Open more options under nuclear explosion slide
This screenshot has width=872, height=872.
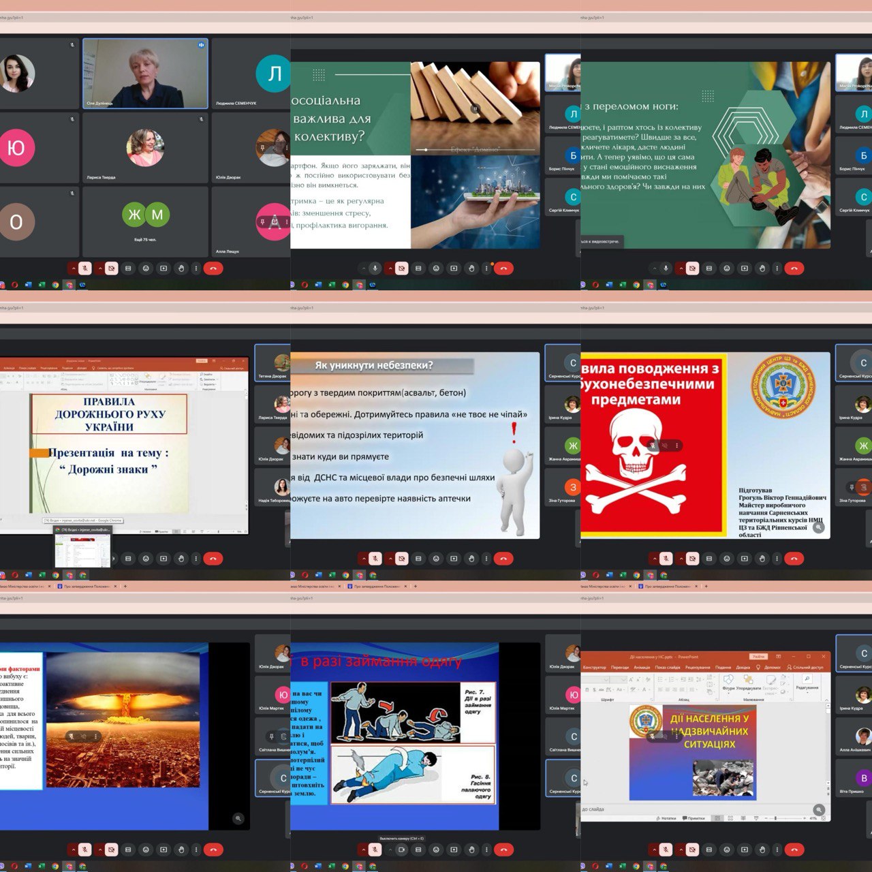click(196, 850)
